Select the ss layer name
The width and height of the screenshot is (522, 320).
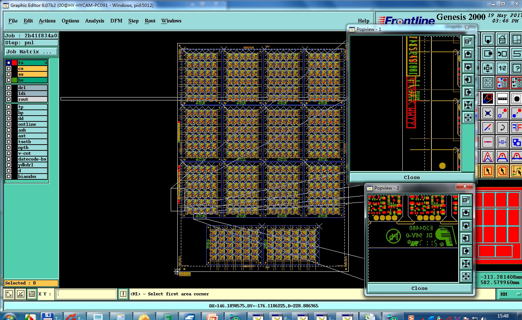coord(32,74)
